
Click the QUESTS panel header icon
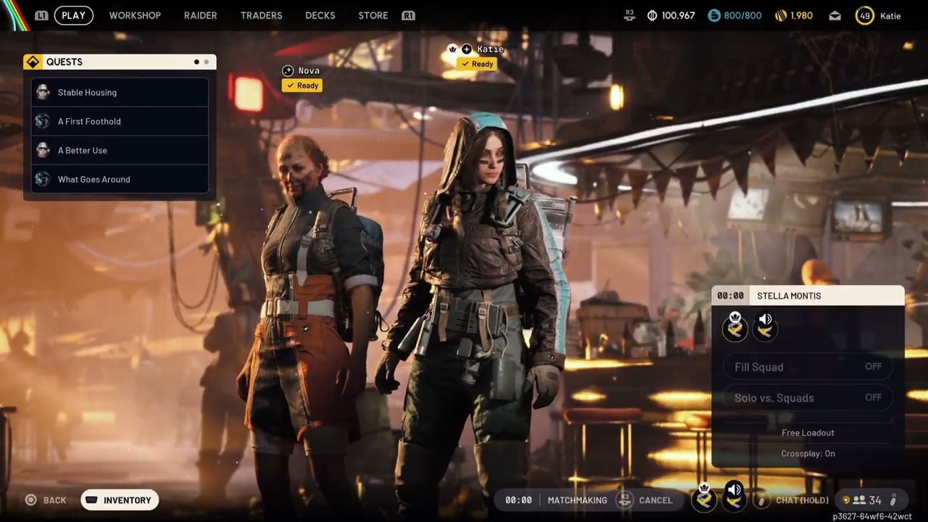(x=32, y=62)
